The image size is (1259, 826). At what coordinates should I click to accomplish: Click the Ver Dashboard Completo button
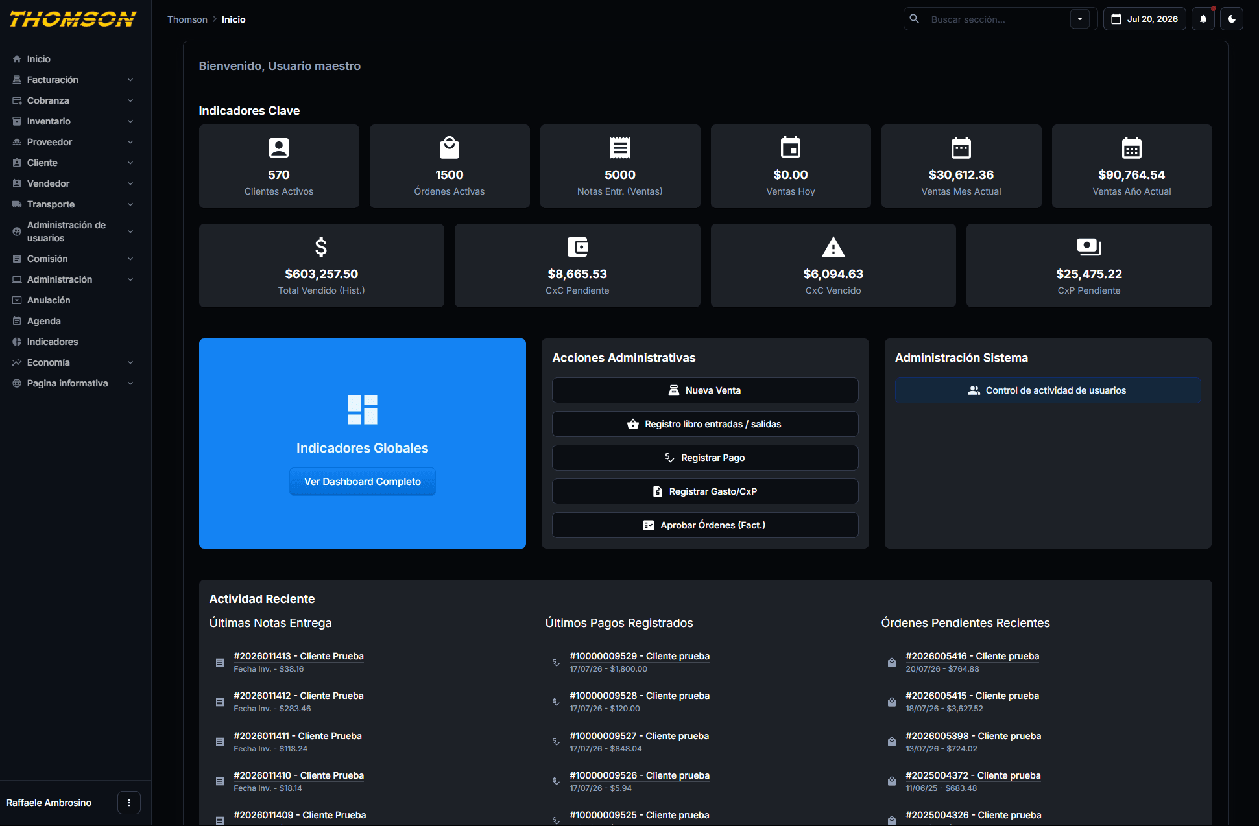363,482
